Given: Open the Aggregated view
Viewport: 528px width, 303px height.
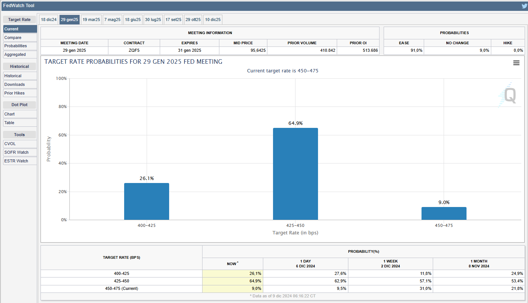Looking at the screenshot, I should [20, 54].
